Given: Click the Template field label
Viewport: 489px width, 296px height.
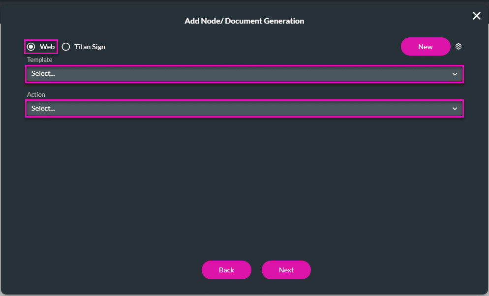Looking at the screenshot, I should 39,59.
